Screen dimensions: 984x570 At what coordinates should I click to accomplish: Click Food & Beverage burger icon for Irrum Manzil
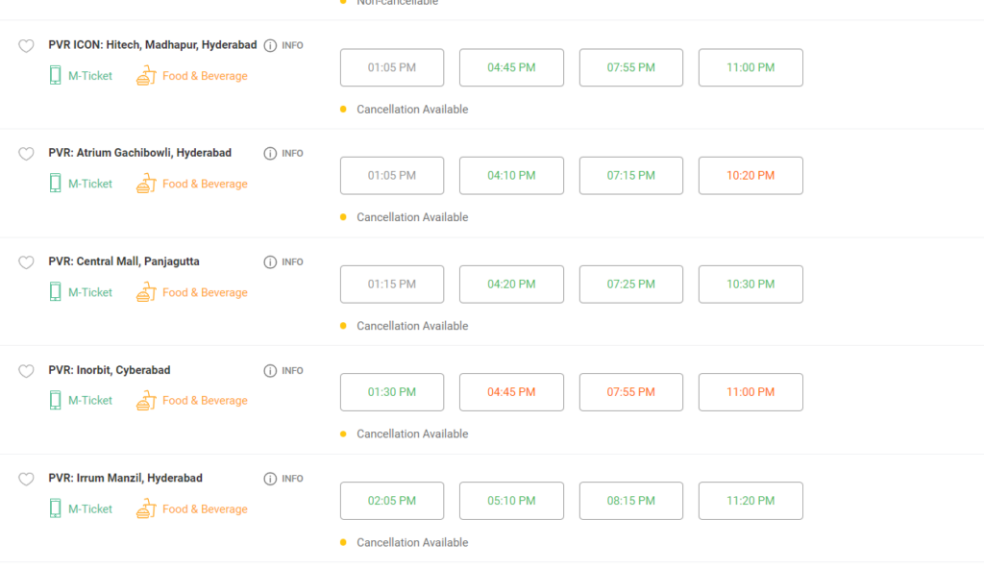pyautogui.click(x=146, y=508)
